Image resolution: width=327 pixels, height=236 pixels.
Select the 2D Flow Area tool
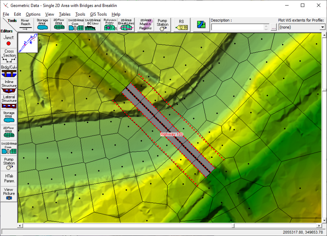pos(59,23)
